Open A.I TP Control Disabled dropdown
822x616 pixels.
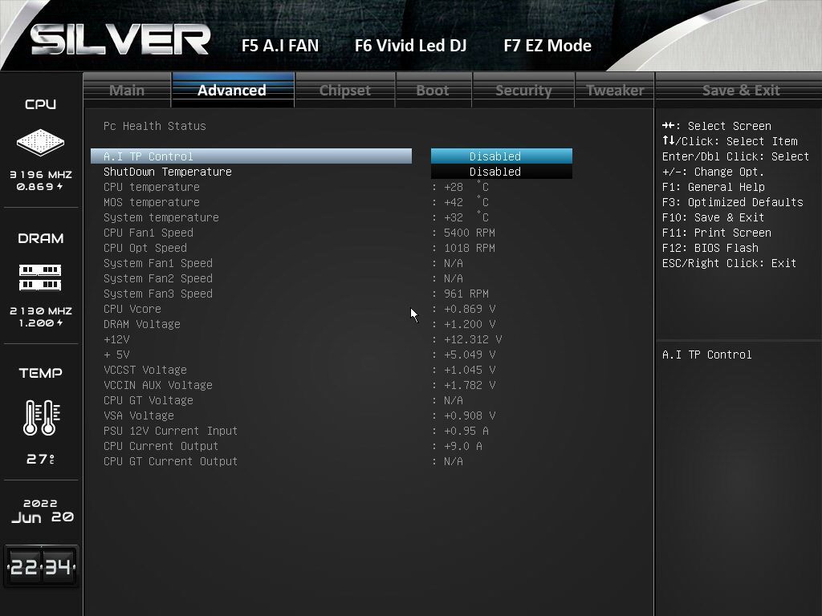click(x=502, y=156)
